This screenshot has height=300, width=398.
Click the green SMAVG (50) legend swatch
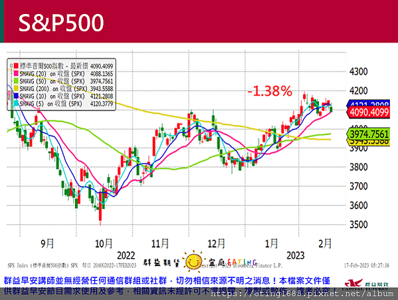click(16, 81)
